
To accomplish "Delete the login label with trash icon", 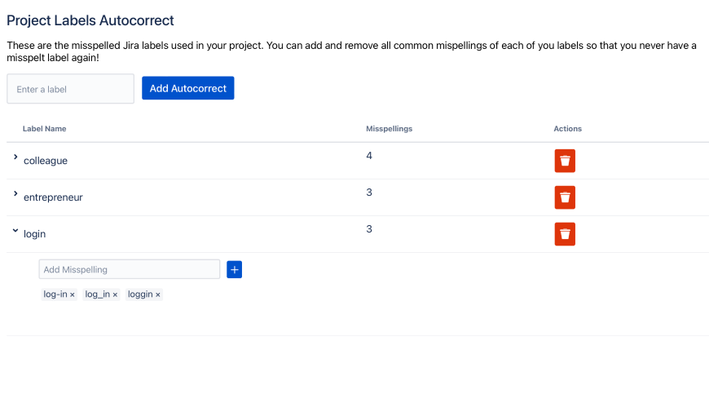I will [565, 234].
